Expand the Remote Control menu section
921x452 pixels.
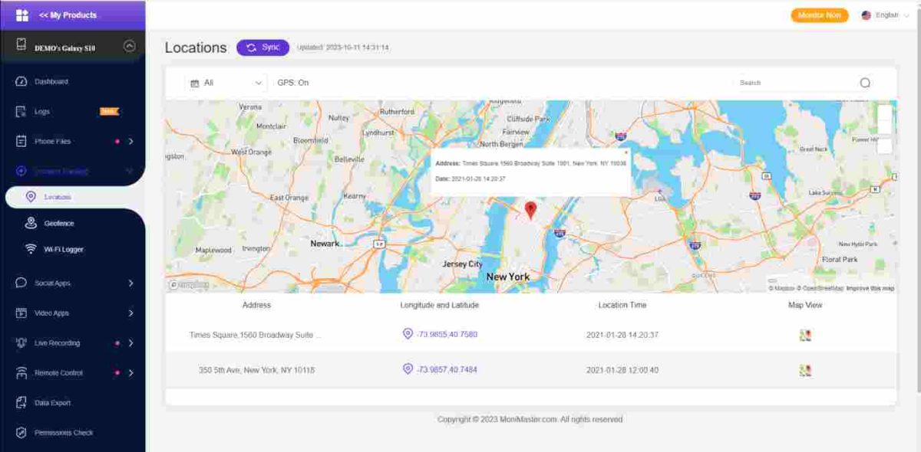pyautogui.click(x=130, y=373)
